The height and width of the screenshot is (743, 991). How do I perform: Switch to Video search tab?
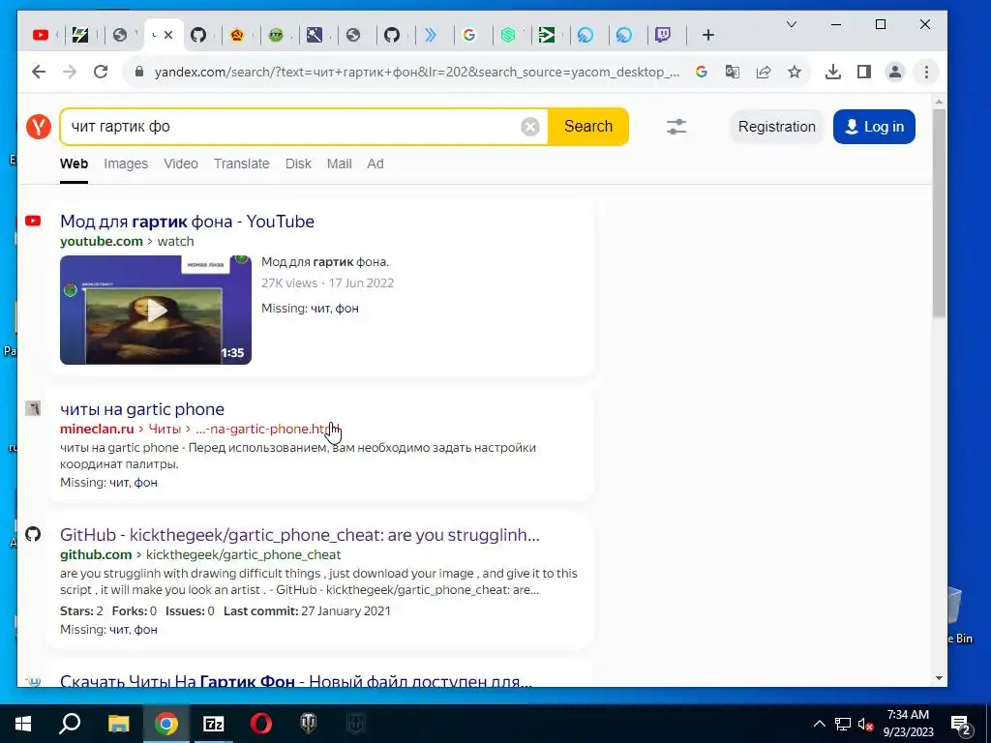pos(181,164)
